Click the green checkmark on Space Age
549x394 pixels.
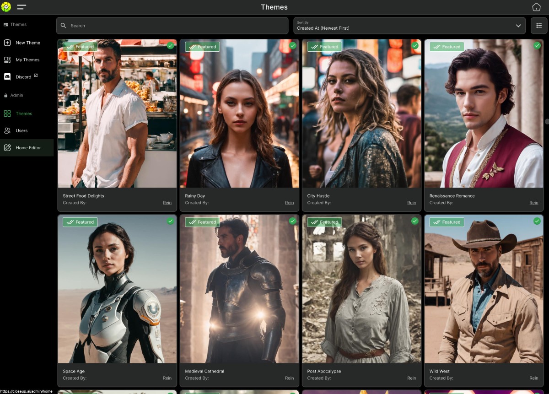[170, 221]
